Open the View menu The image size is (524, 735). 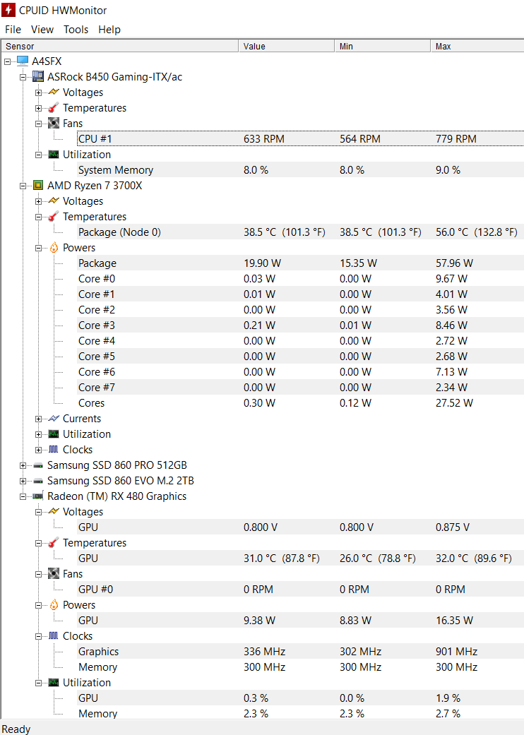pyautogui.click(x=42, y=30)
